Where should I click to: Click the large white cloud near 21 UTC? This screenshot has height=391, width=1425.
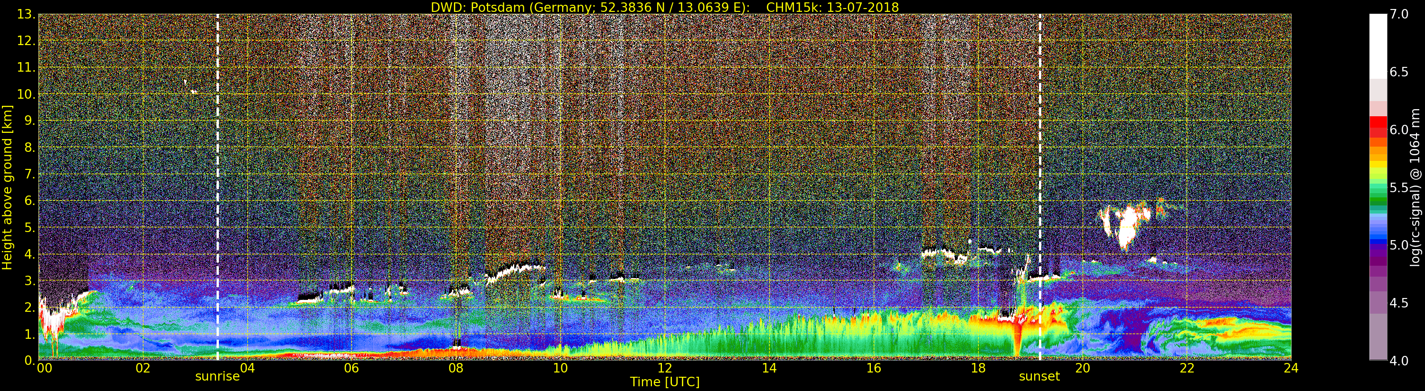(1127, 226)
